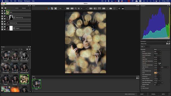Click the APPLY button
This screenshot has width=171, height=96.
[x=163, y=94]
